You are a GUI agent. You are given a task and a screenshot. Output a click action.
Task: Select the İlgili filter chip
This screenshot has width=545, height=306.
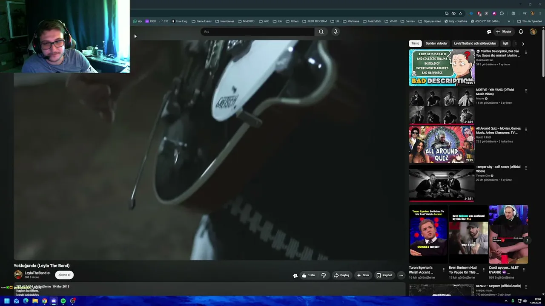click(505, 43)
